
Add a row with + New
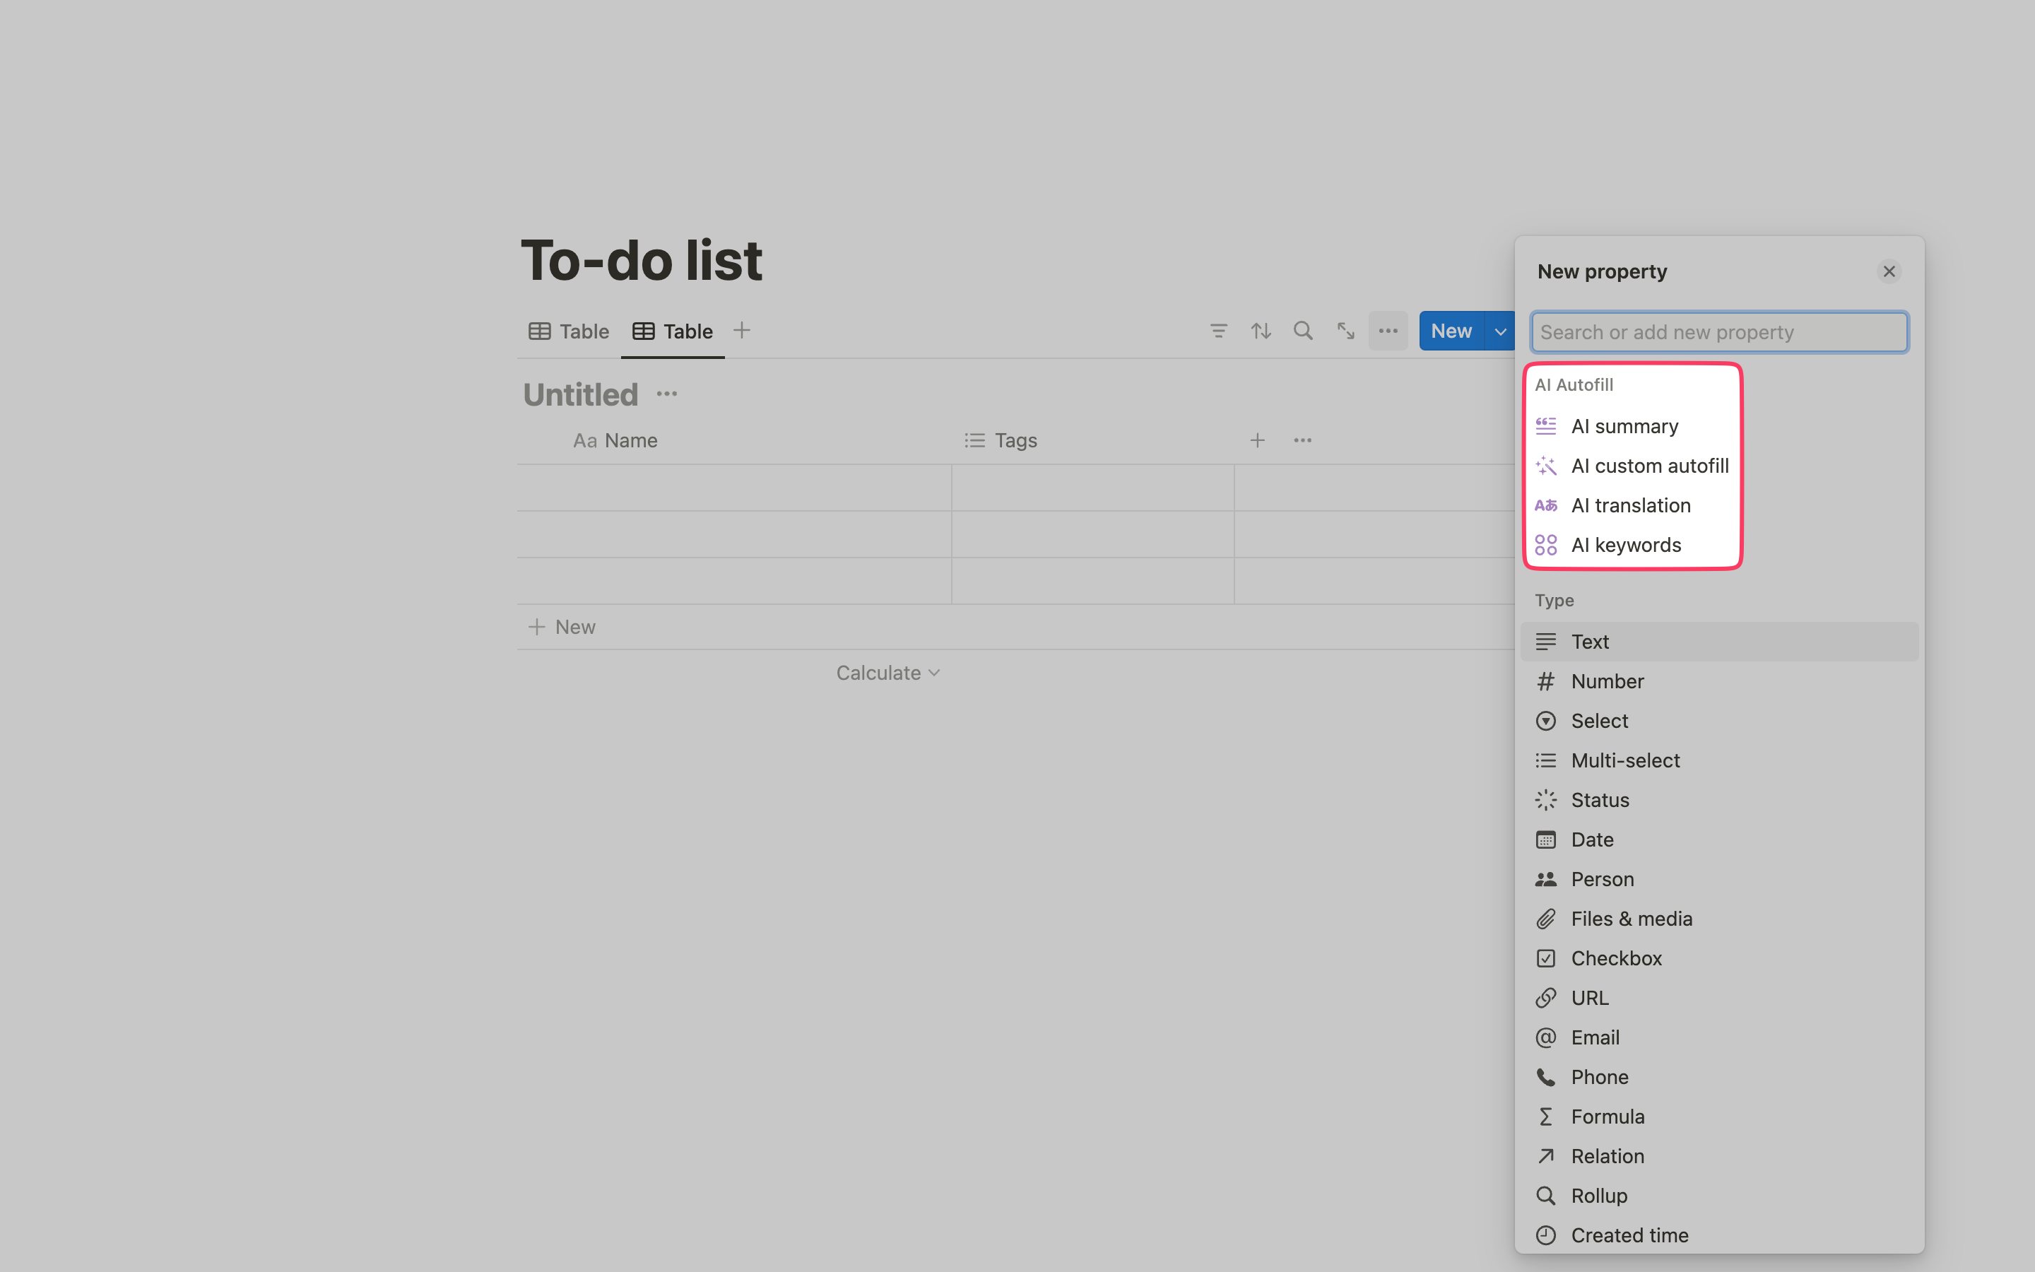[562, 627]
